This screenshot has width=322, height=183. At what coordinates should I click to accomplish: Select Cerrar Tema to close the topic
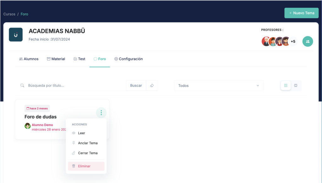(87, 153)
